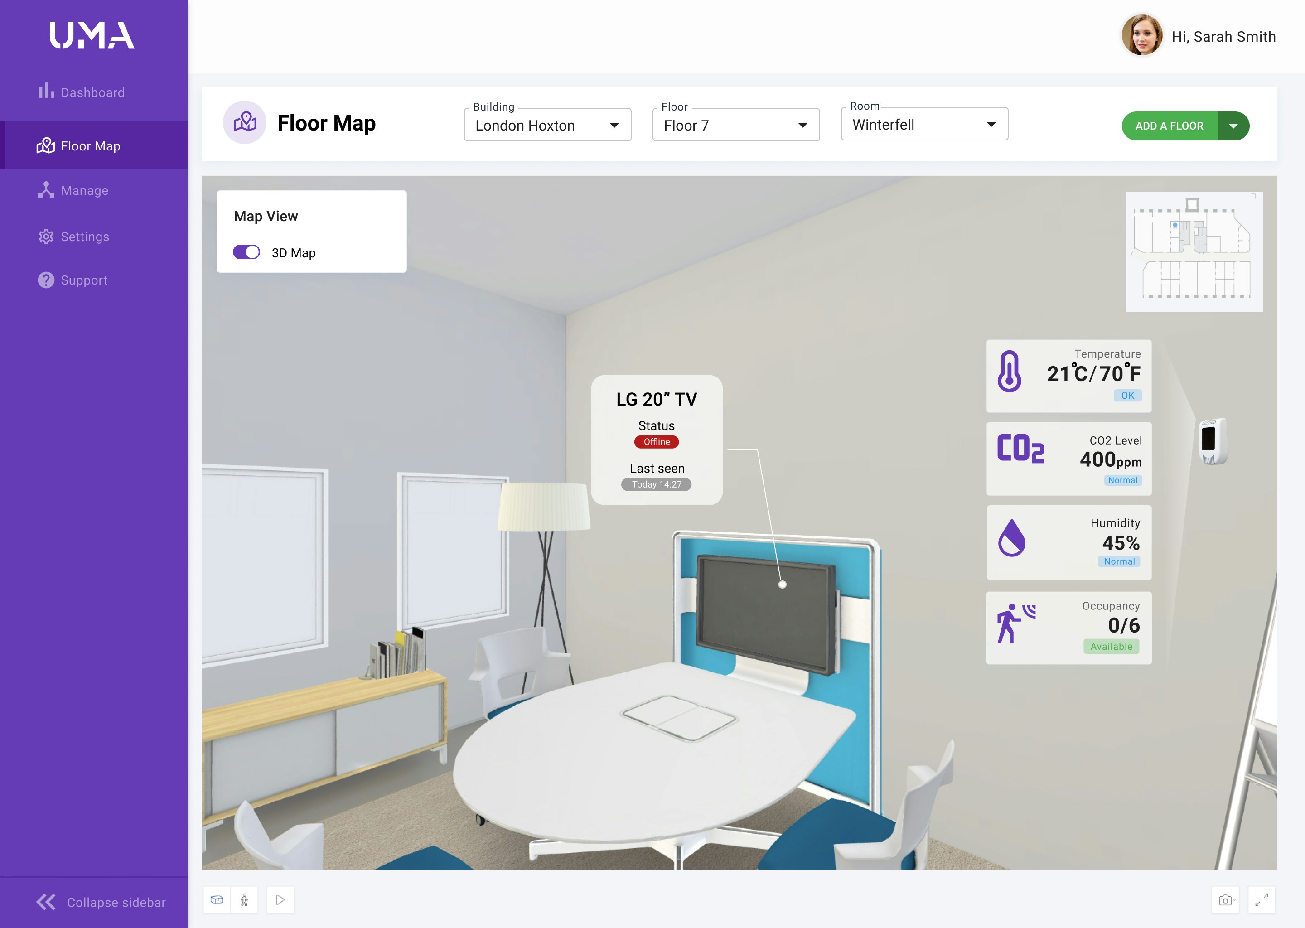Expand map to fullscreen
1305x928 pixels.
(x=1261, y=900)
